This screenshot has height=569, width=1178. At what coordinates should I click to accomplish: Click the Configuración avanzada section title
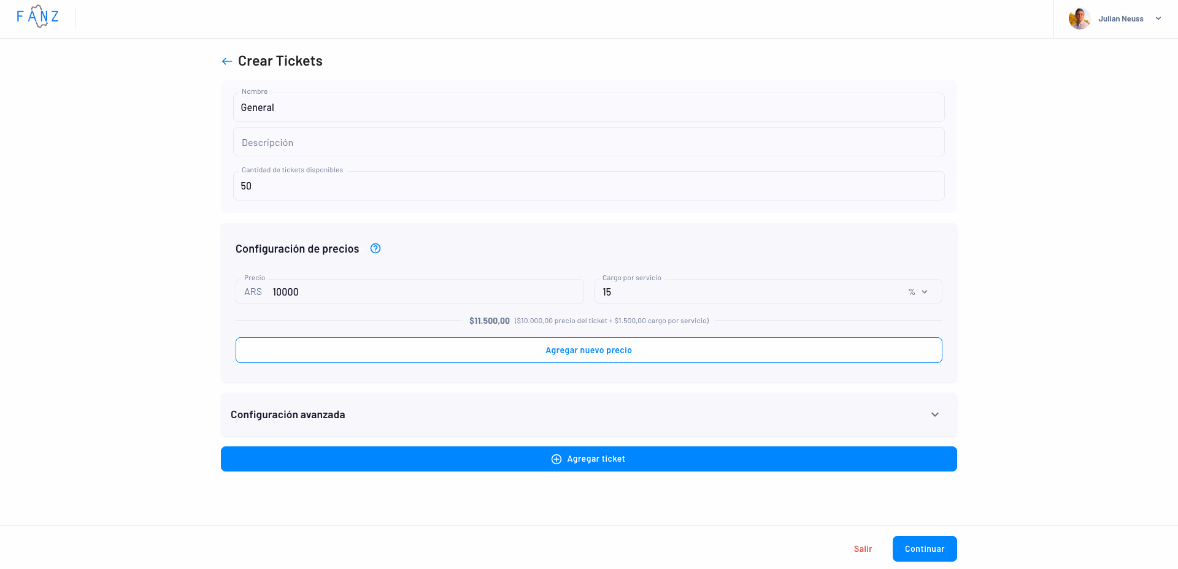(x=288, y=415)
